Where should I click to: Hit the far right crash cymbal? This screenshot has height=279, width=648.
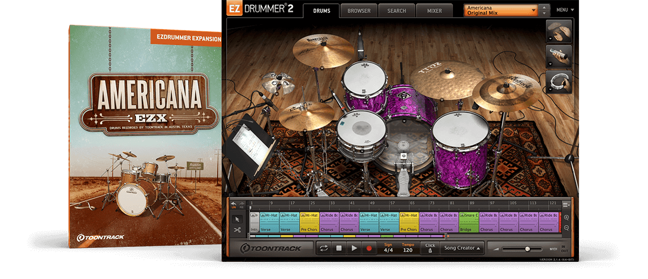pyautogui.click(x=506, y=92)
